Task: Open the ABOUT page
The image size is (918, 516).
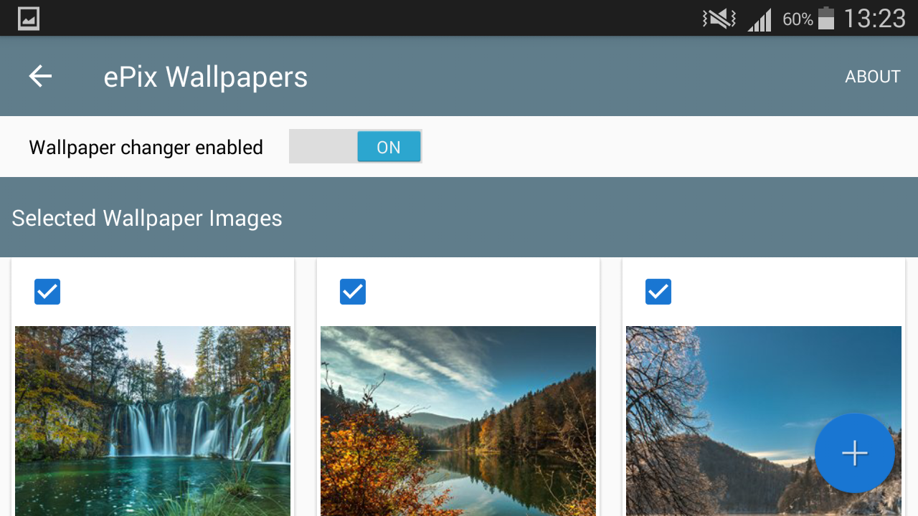Action: coord(872,77)
